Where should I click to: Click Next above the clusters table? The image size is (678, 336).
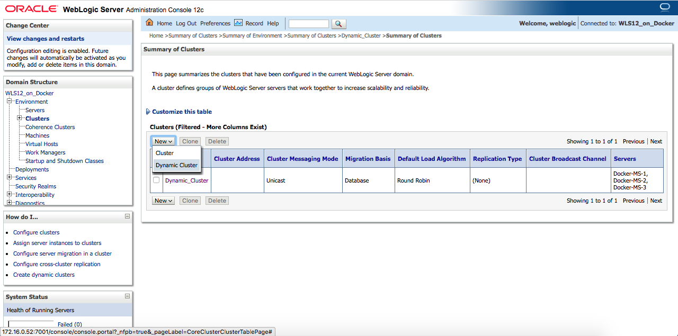coord(656,141)
